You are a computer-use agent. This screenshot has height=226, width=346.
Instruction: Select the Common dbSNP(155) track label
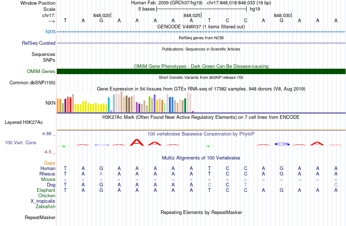pos(32,83)
